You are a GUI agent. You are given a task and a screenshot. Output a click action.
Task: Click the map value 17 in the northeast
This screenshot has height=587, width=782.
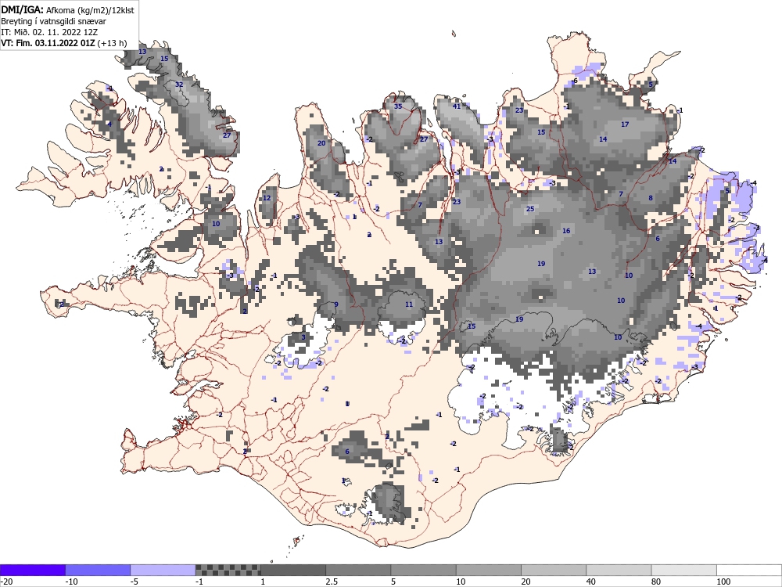(x=625, y=124)
